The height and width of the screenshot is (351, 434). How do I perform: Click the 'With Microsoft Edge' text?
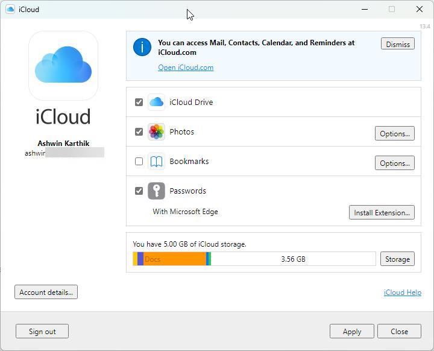[x=185, y=212]
